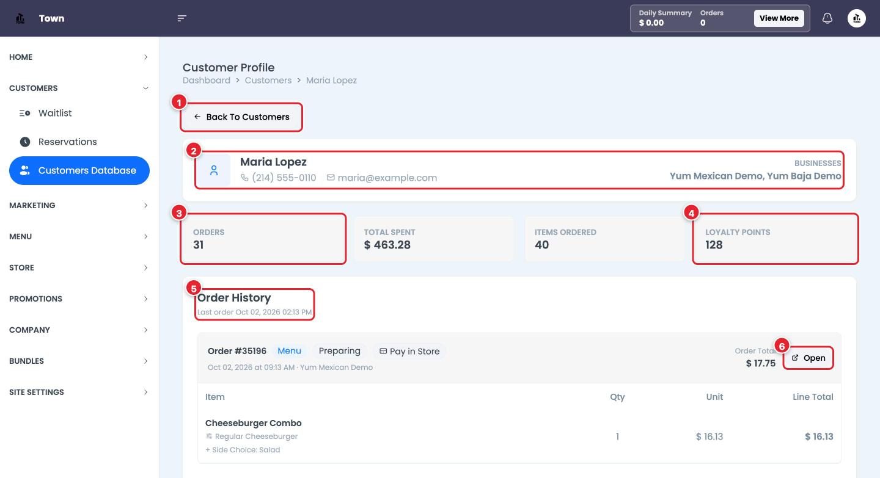Expand the MENU sidebar section
Screen dimensions: 880x478
tap(79, 236)
